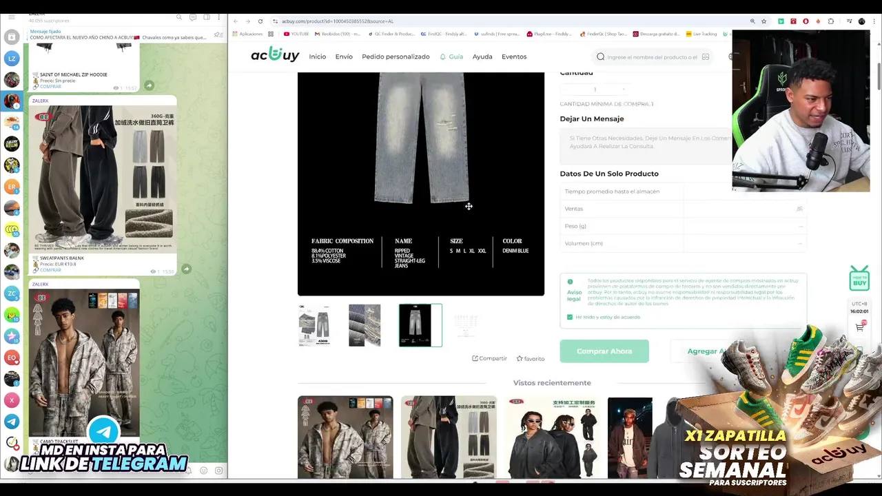Open LZ chat in Telegram sidebar
This screenshot has height=496, width=882.
tap(11, 59)
